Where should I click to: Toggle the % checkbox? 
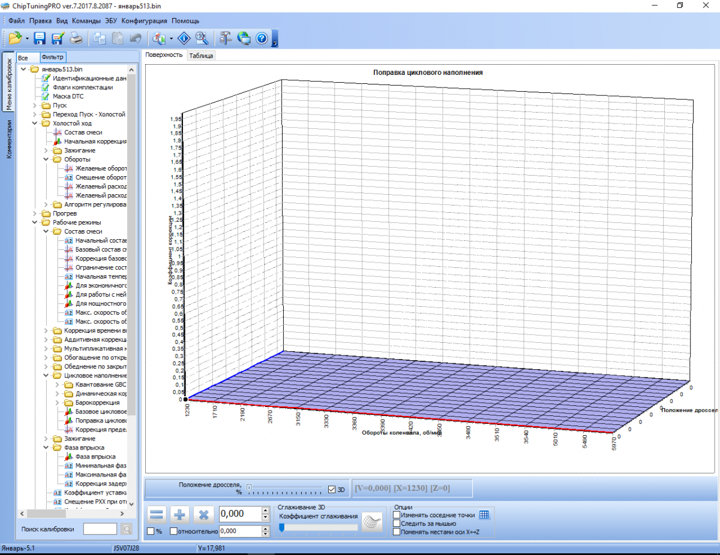[x=151, y=531]
